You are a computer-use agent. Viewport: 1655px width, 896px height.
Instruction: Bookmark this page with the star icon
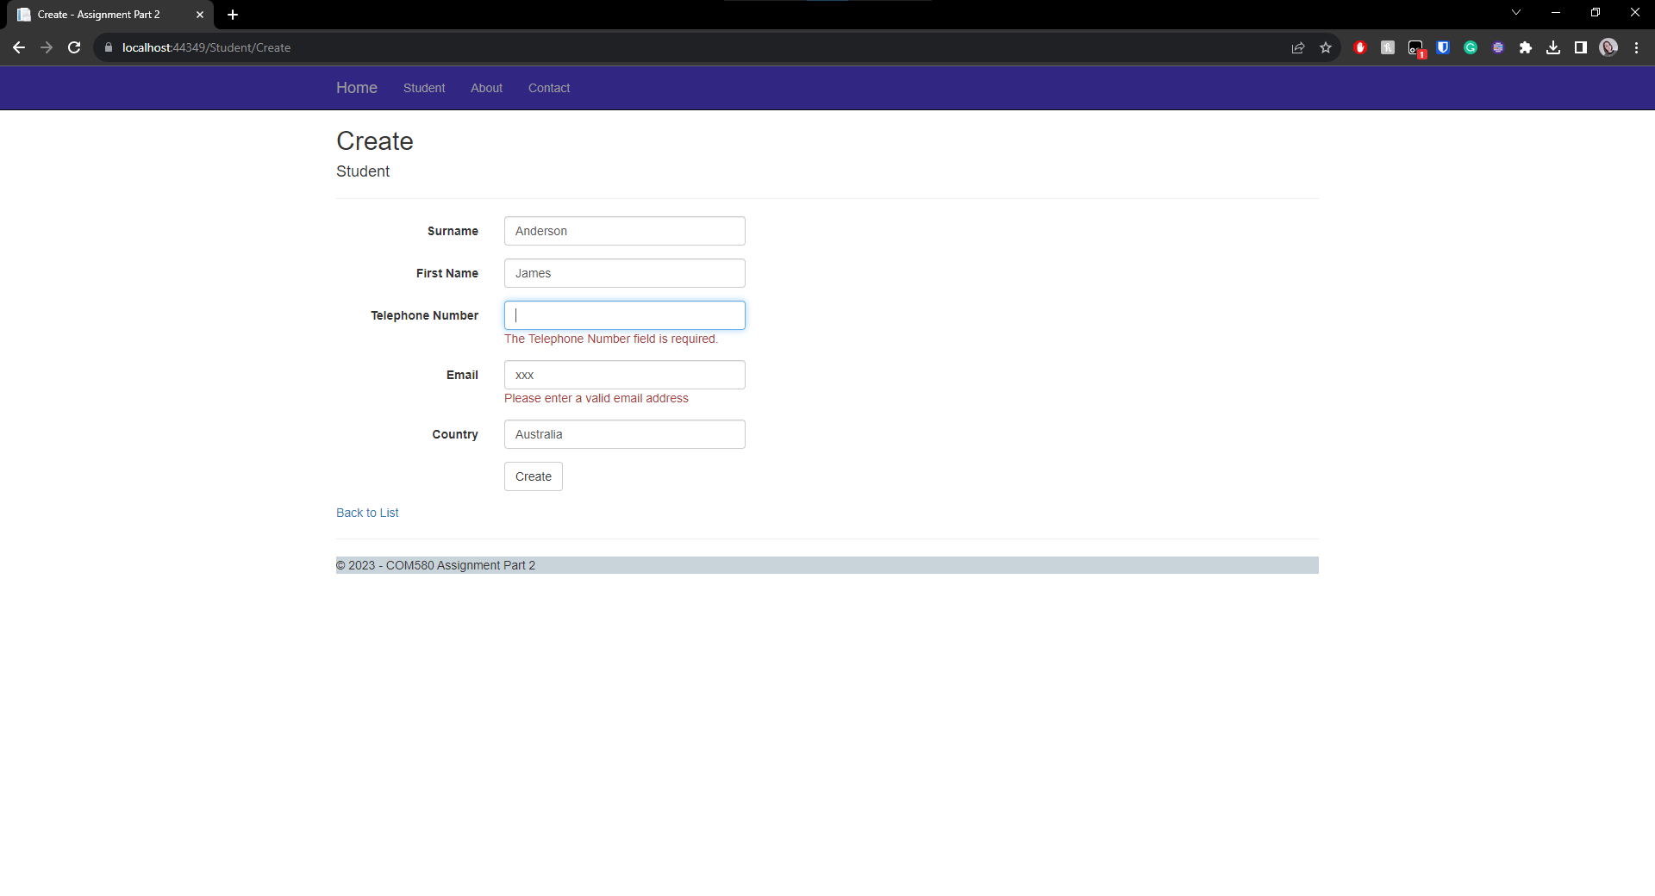pyautogui.click(x=1327, y=47)
